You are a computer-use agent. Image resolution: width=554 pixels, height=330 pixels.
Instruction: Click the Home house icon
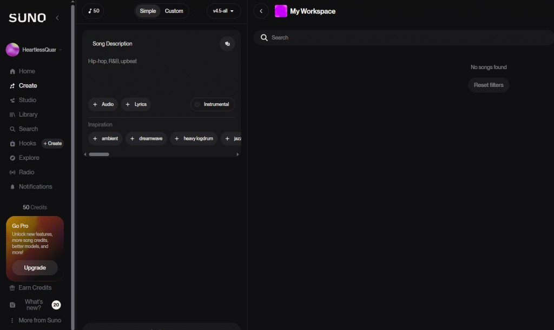(x=12, y=72)
